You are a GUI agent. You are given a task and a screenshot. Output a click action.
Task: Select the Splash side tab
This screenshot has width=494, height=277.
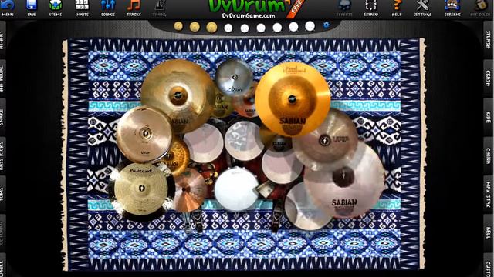click(489, 39)
